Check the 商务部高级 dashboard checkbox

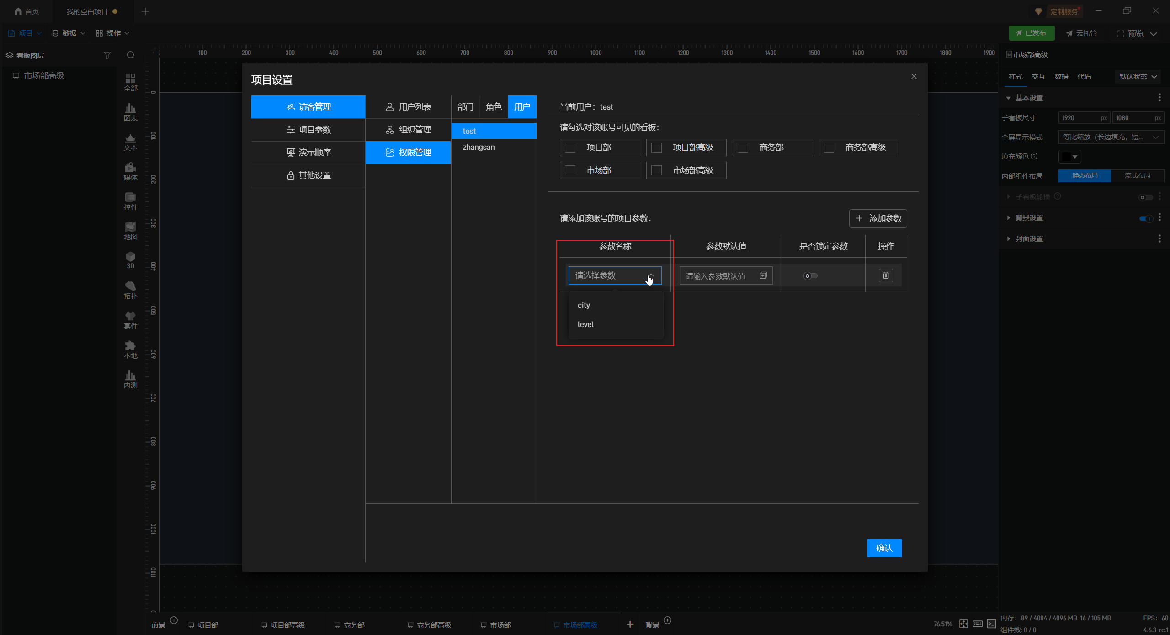(829, 148)
